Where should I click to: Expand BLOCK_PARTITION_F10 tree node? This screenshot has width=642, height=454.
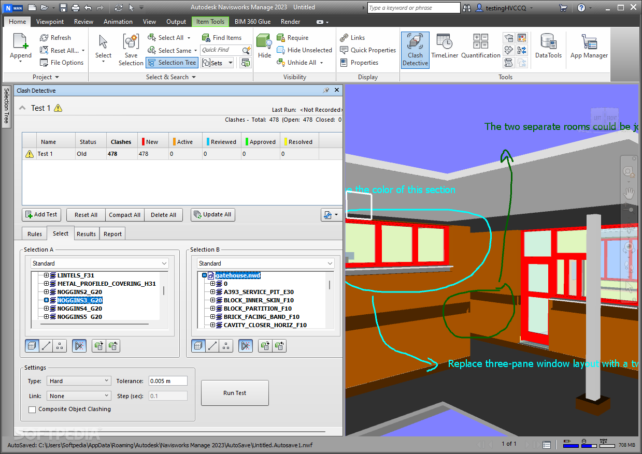(x=212, y=309)
